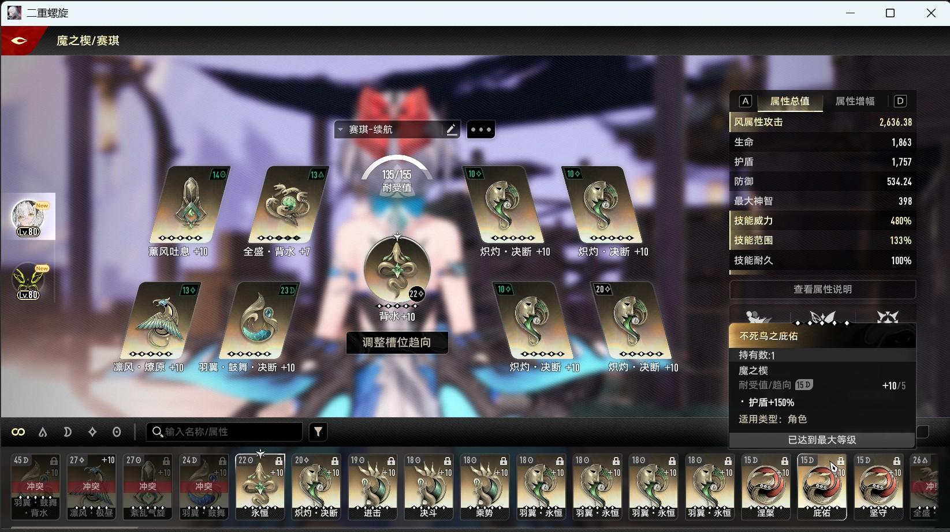The width and height of the screenshot is (950, 532).
Task: Toggle the flame-shaped polarity filter
Action: [x=43, y=432]
